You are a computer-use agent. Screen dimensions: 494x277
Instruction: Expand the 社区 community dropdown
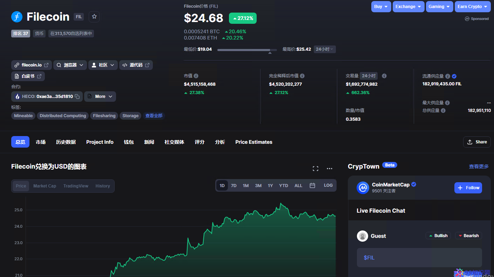pyautogui.click(x=103, y=65)
